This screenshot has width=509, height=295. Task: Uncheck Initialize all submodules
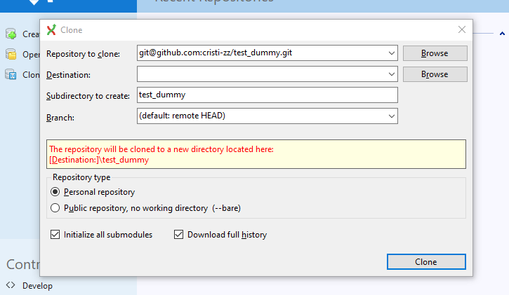coord(55,235)
